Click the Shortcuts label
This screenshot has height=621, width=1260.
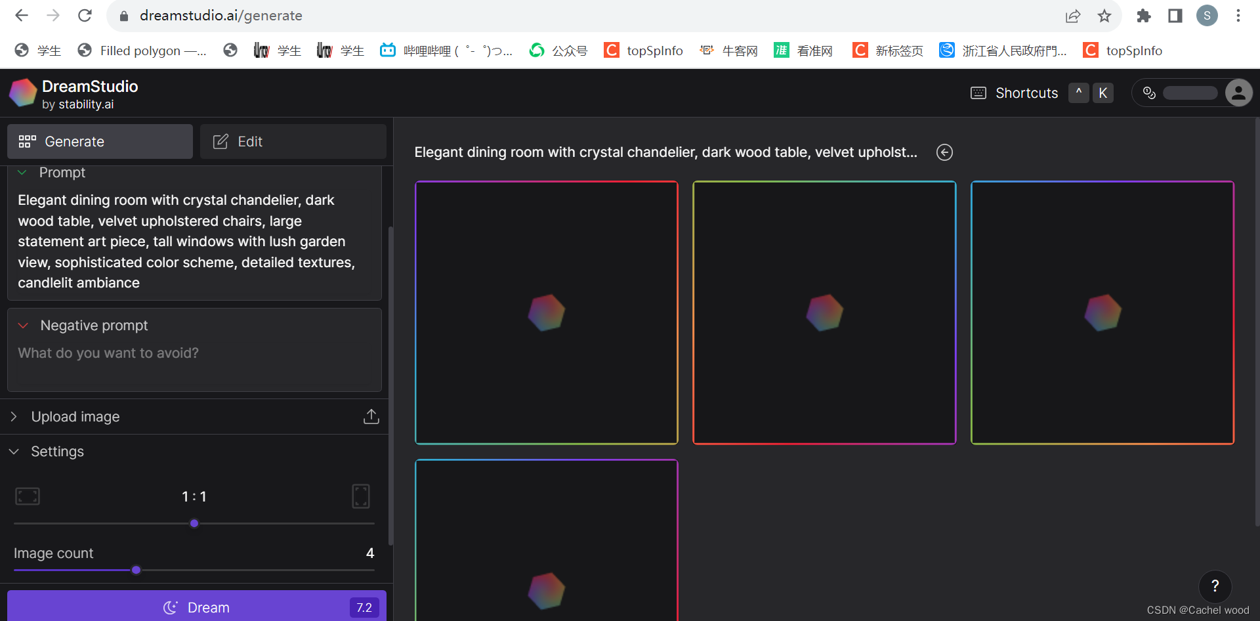1026,93
